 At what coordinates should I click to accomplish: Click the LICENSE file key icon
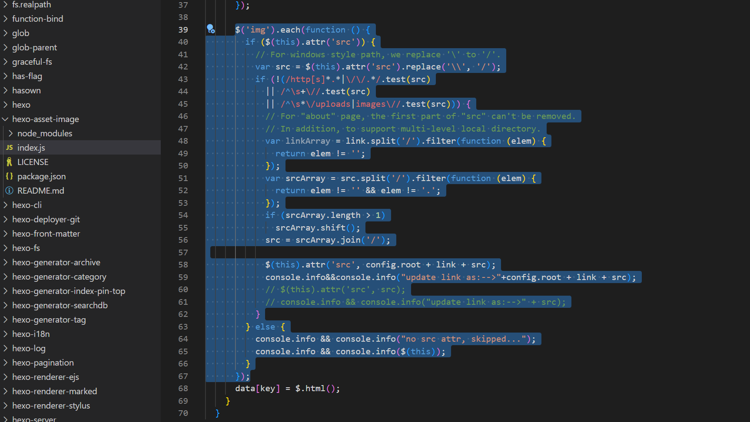click(x=9, y=162)
